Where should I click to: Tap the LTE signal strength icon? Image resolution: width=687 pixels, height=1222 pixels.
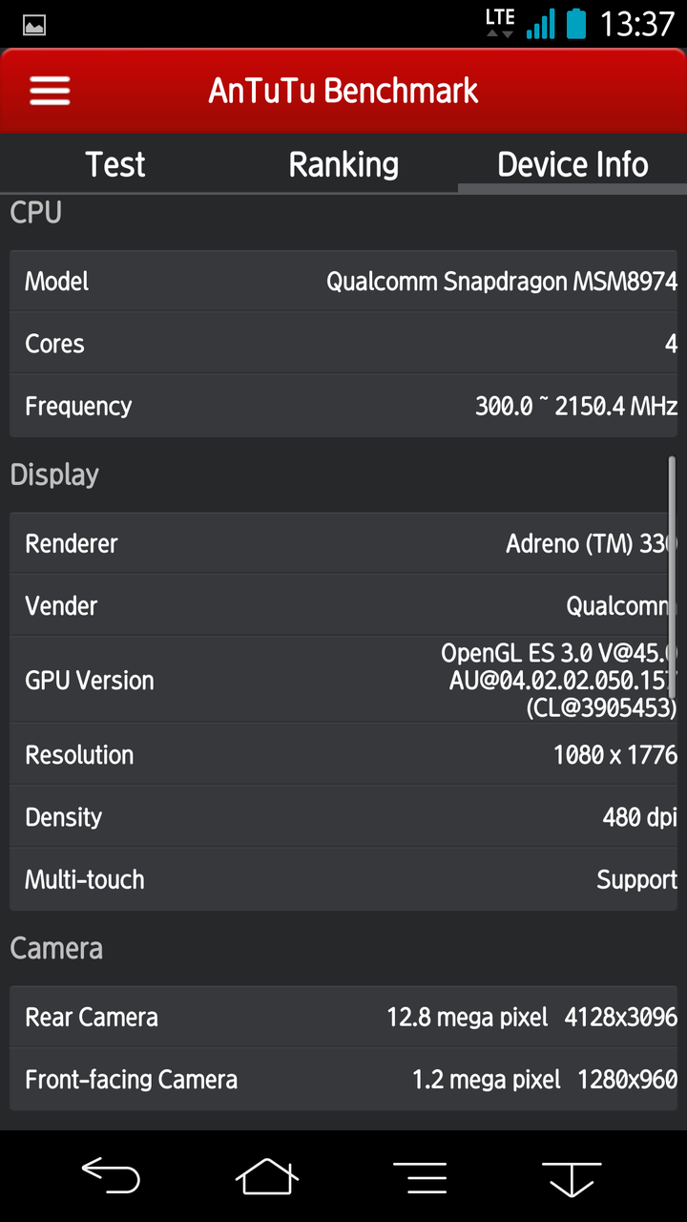tap(528, 23)
